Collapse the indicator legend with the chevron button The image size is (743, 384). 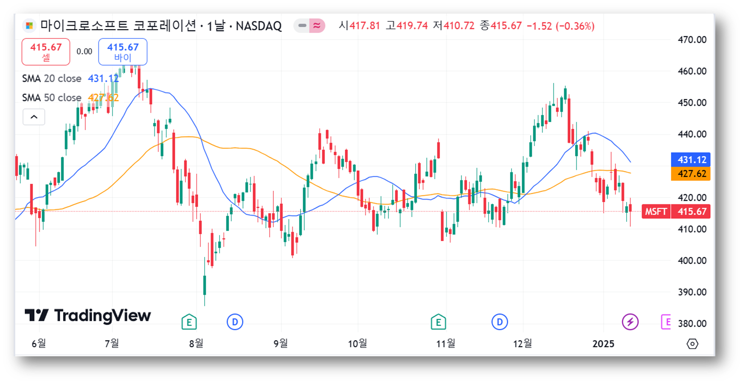[x=34, y=117]
